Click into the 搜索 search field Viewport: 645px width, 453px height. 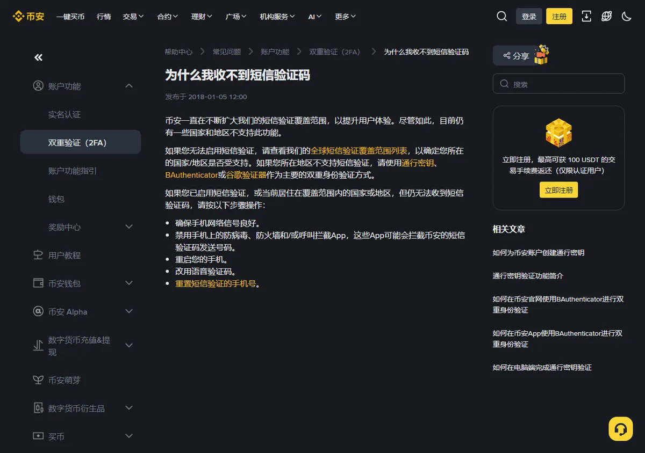coord(558,84)
